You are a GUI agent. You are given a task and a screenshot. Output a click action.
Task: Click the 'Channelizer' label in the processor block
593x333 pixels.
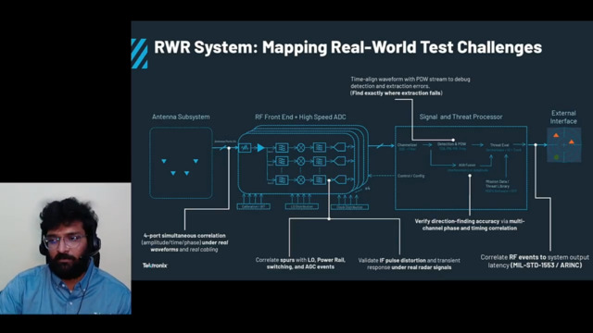(x=407, y=145)
